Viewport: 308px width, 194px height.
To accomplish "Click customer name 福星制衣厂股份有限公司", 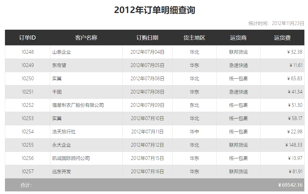I will [78, 105].
